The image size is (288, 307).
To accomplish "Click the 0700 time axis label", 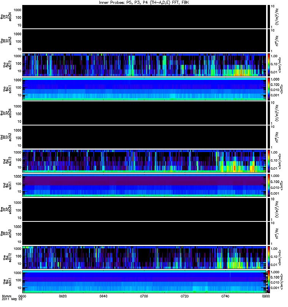I will (x=144, y=296).
